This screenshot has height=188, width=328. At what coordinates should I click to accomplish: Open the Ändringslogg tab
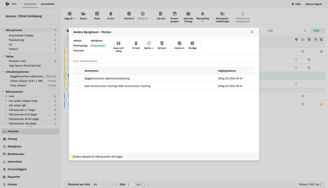pyautogui.click(x=80, y=46)
